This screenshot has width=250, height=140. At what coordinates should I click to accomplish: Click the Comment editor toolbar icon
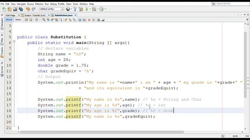[x=99, y=20]
